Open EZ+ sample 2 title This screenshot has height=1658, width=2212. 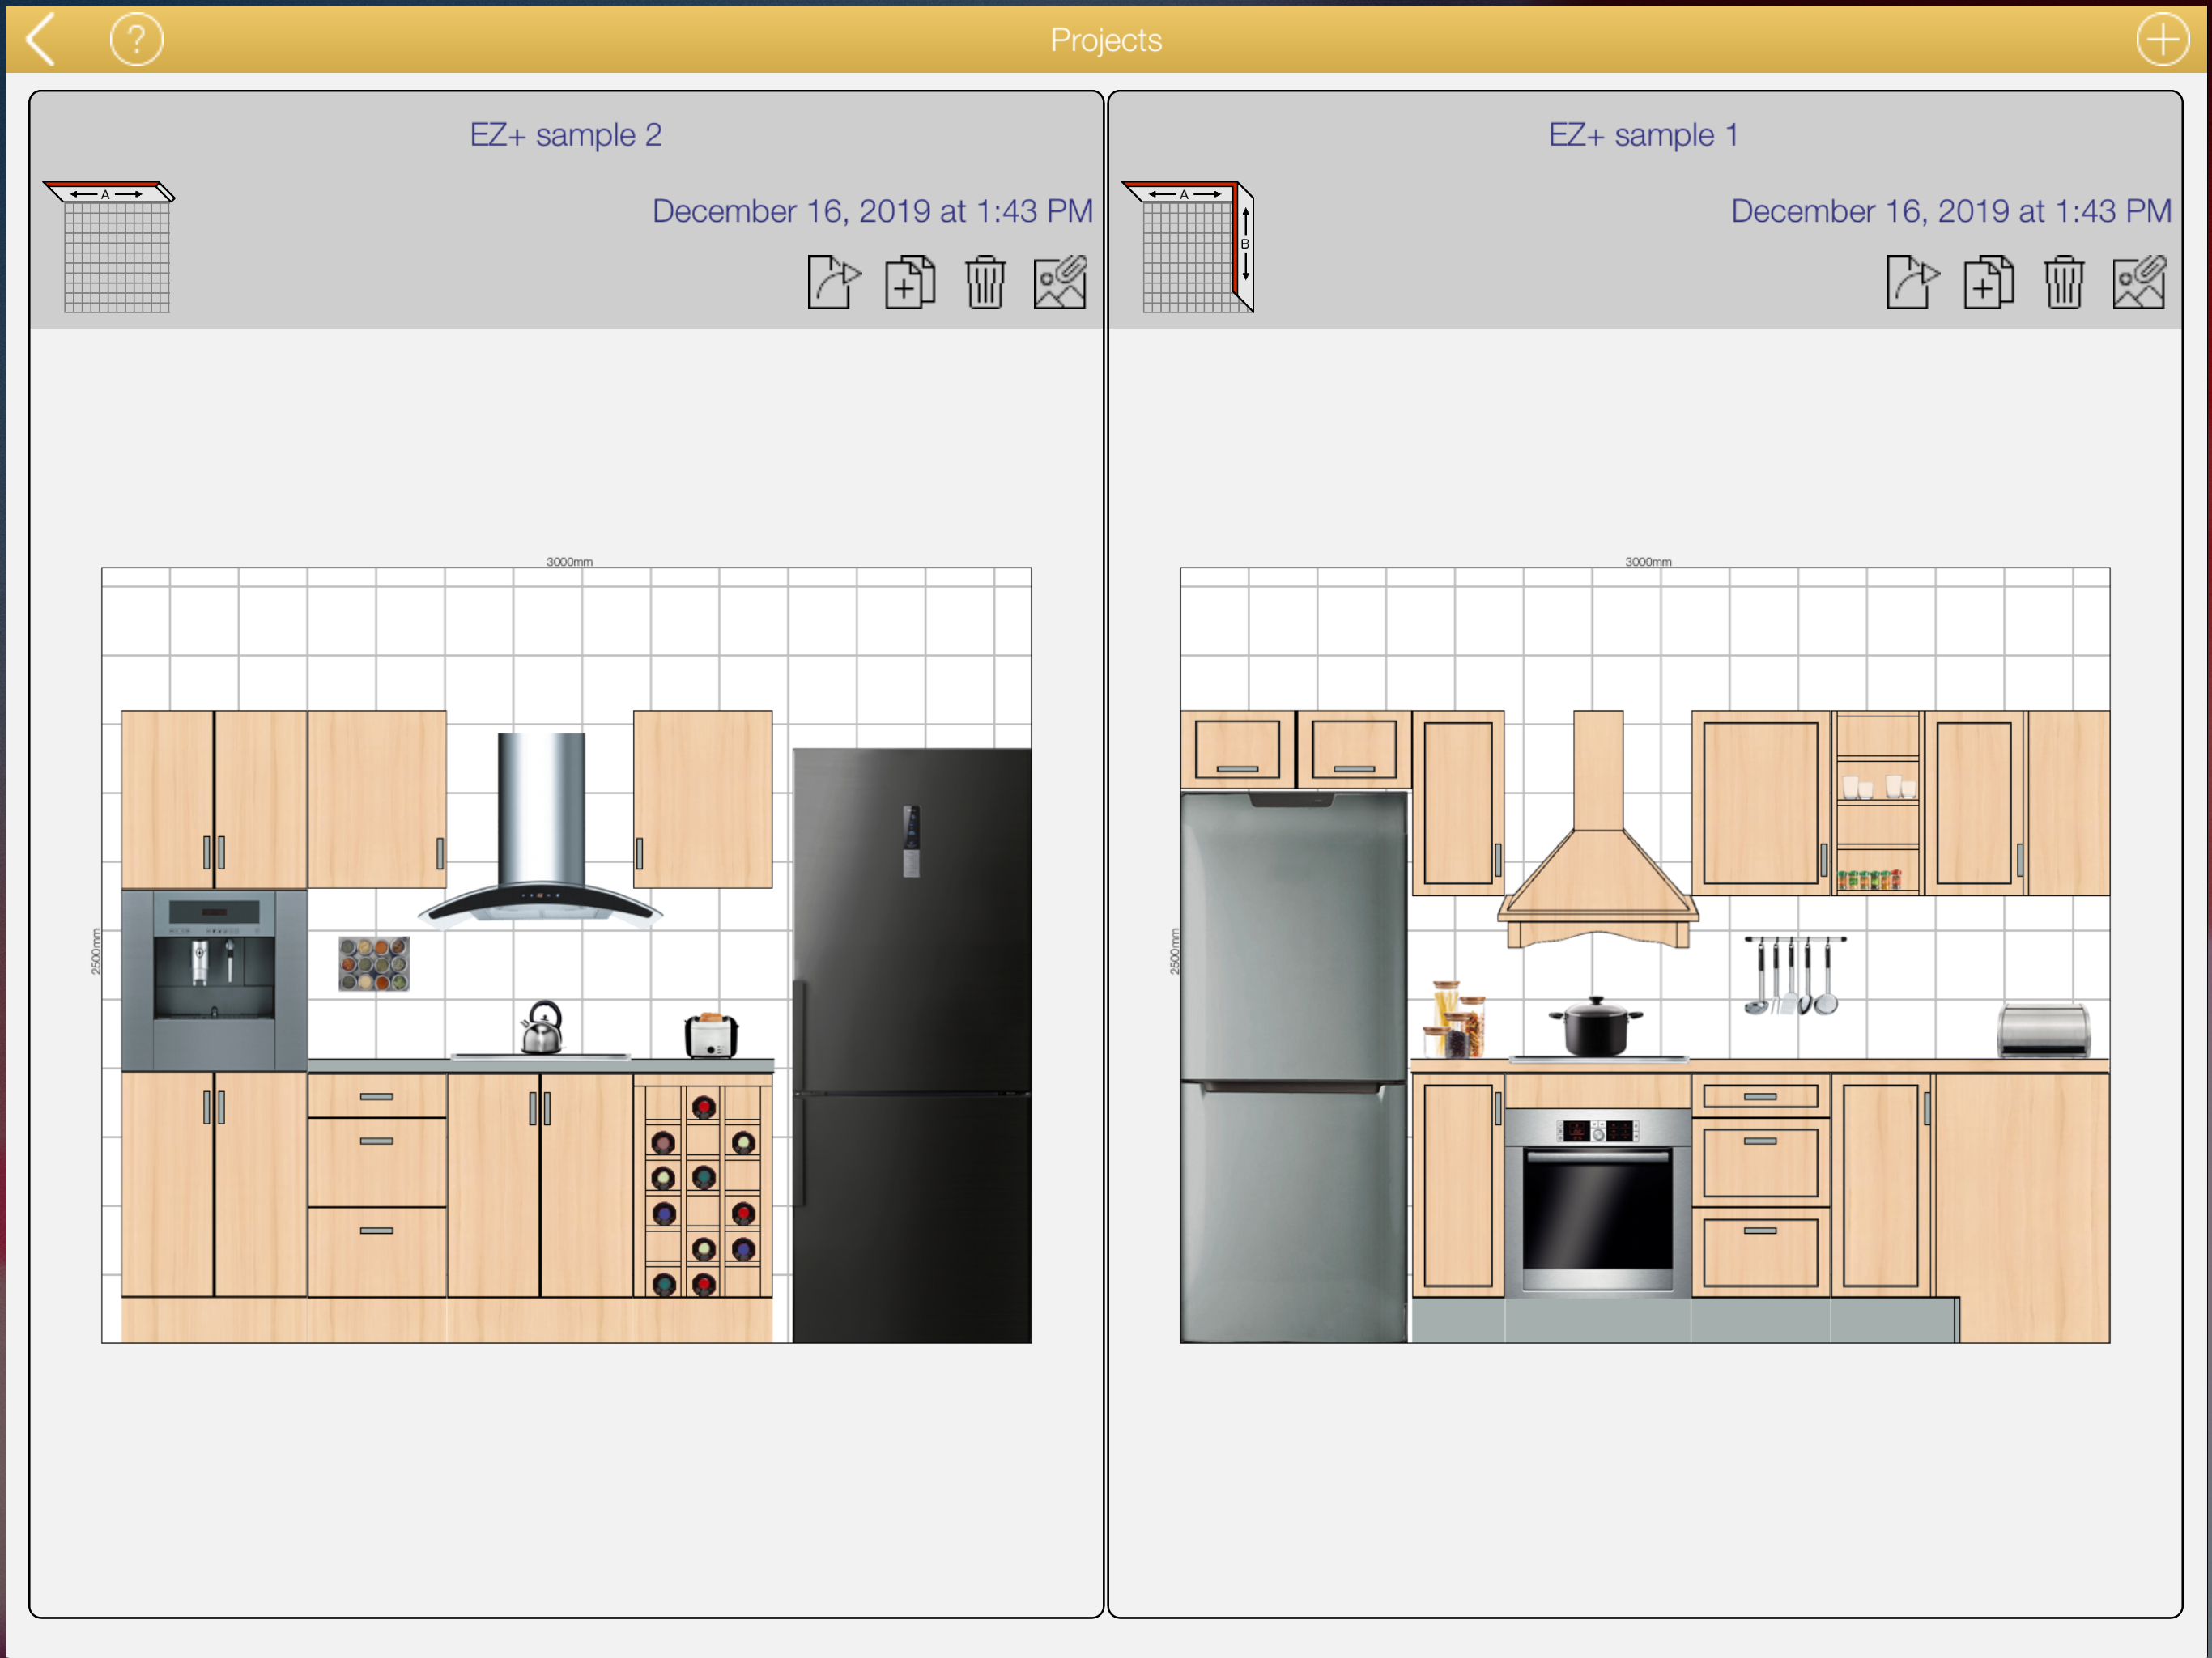[x=566, y=134]
